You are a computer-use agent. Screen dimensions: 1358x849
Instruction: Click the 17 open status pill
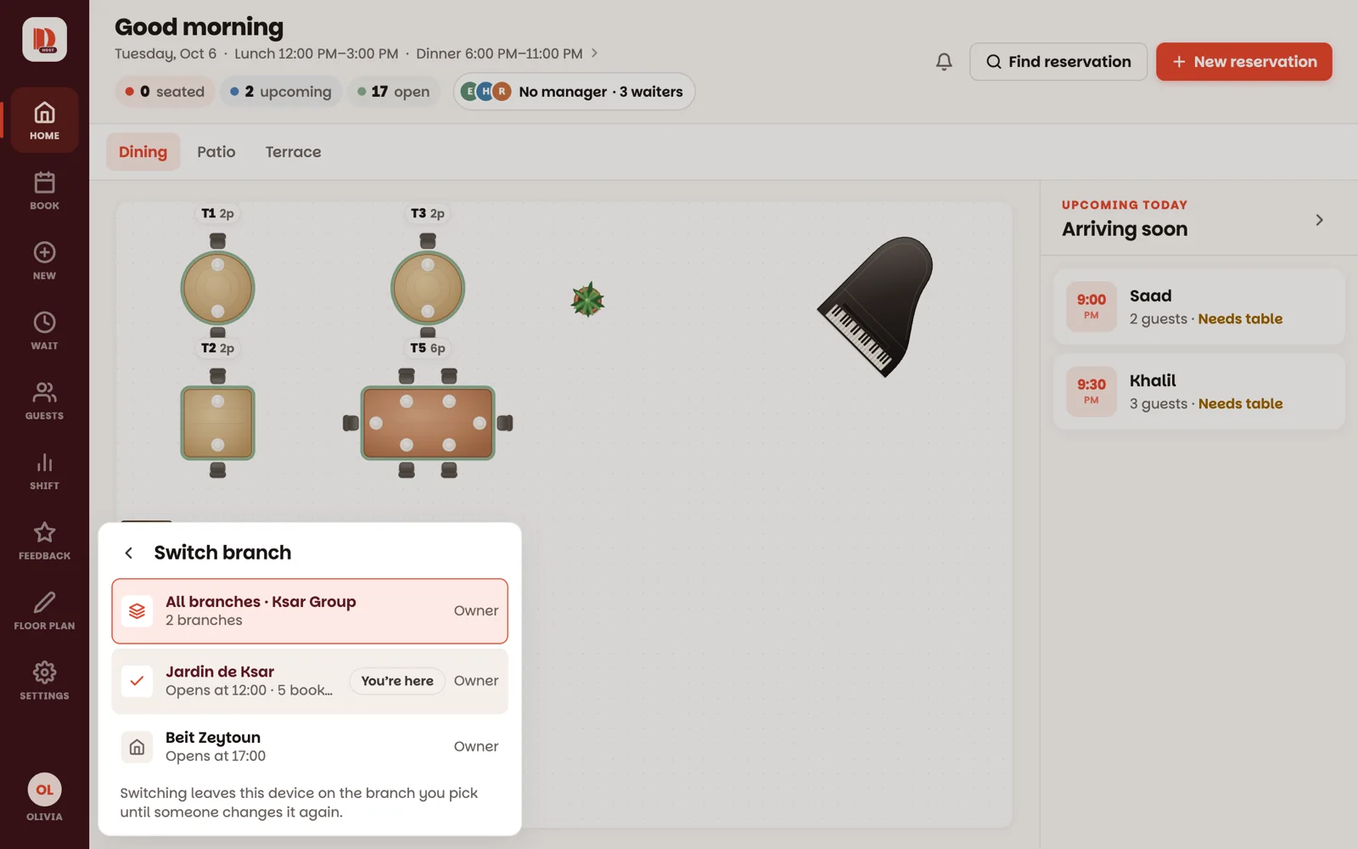click(394, 92)
